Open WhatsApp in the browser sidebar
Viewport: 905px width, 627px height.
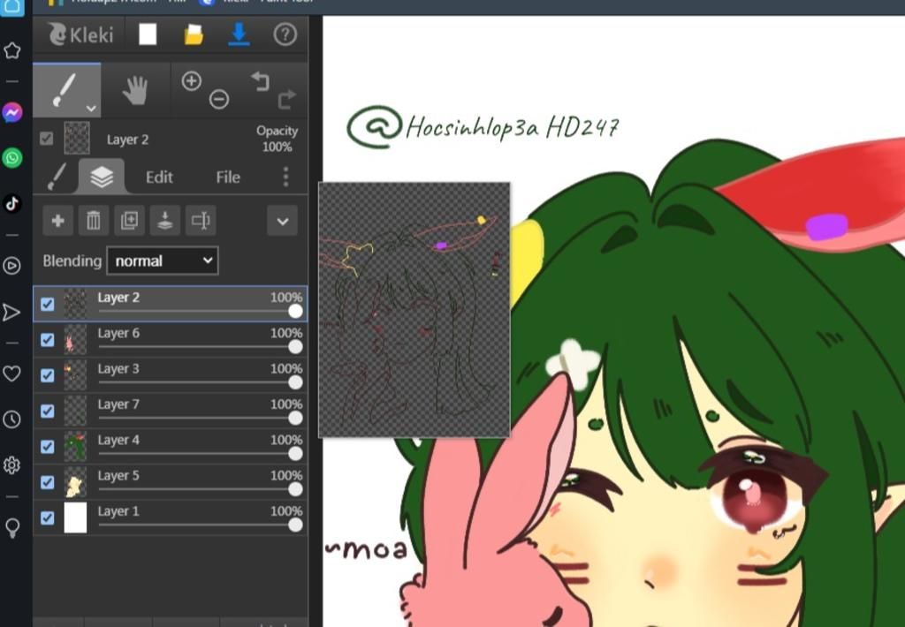tap(12, 157)
